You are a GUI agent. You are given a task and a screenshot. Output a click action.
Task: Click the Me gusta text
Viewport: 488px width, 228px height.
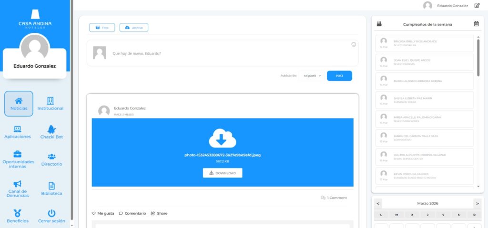coord(105,213)
